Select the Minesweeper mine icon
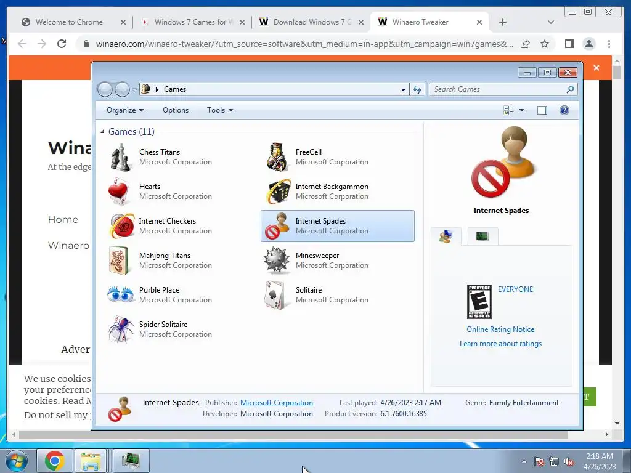Screen dimensions: 631x473 (277, 261)
